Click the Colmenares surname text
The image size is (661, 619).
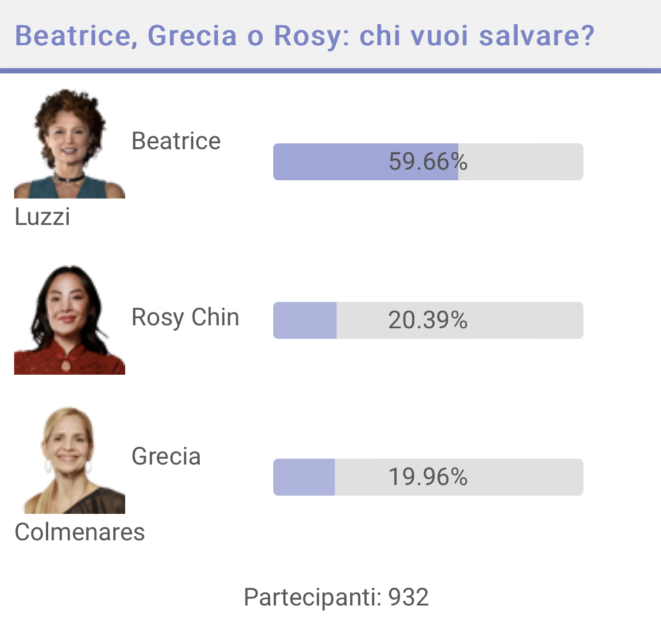click(x=80, y=532)
